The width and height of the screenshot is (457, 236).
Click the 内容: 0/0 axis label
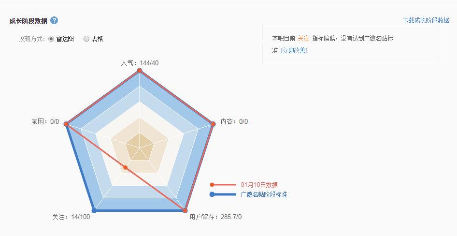pos(234,121)
